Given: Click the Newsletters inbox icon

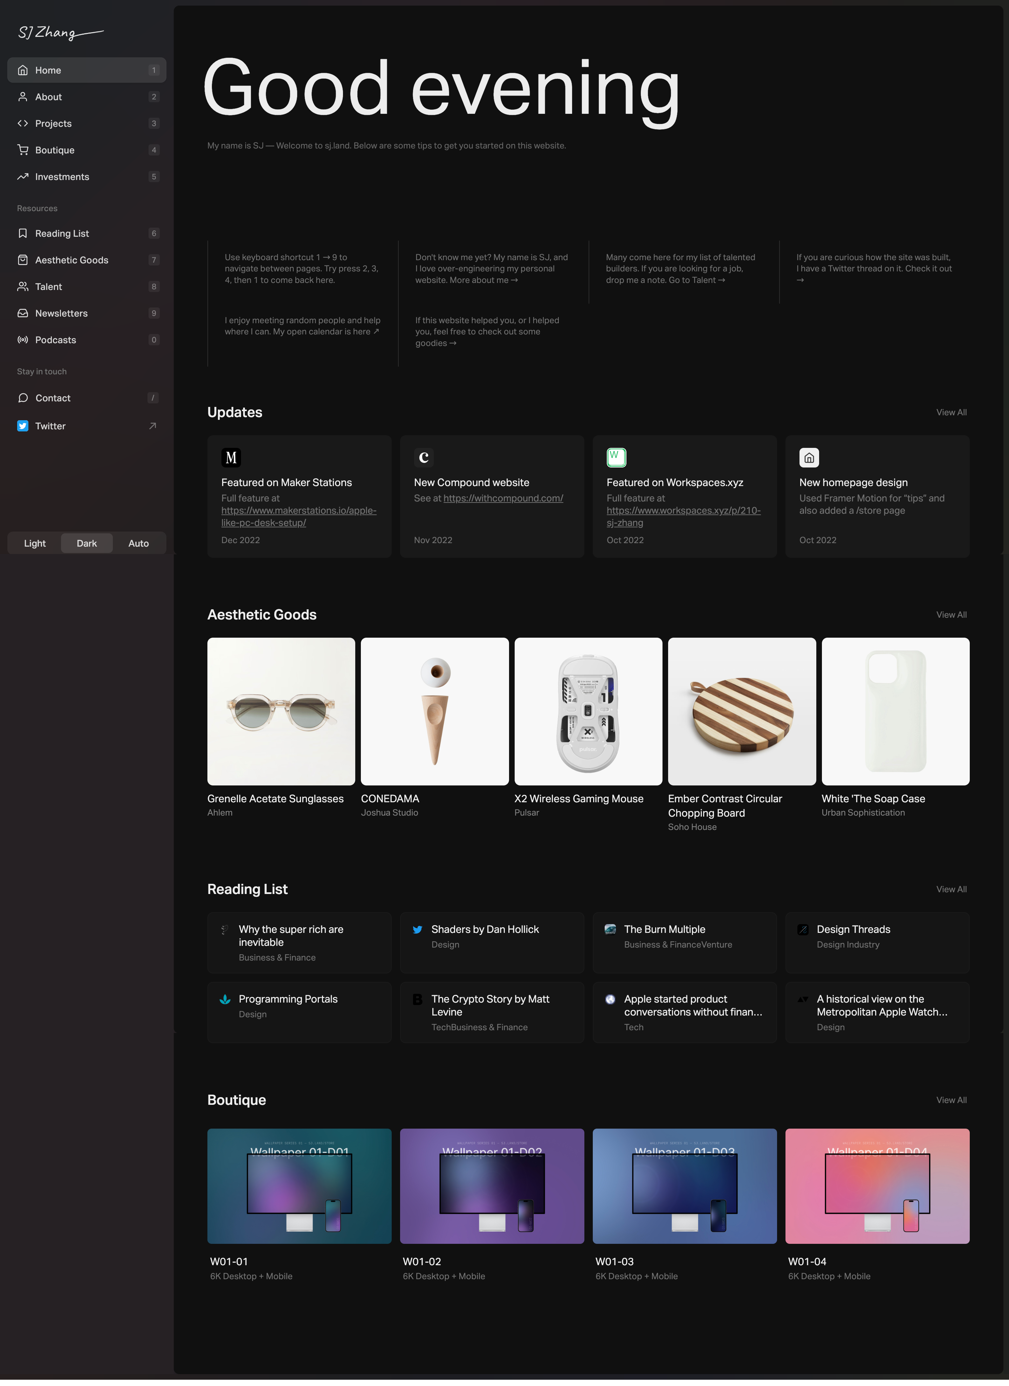Looking at the screenshot, I should coord(23,313).
